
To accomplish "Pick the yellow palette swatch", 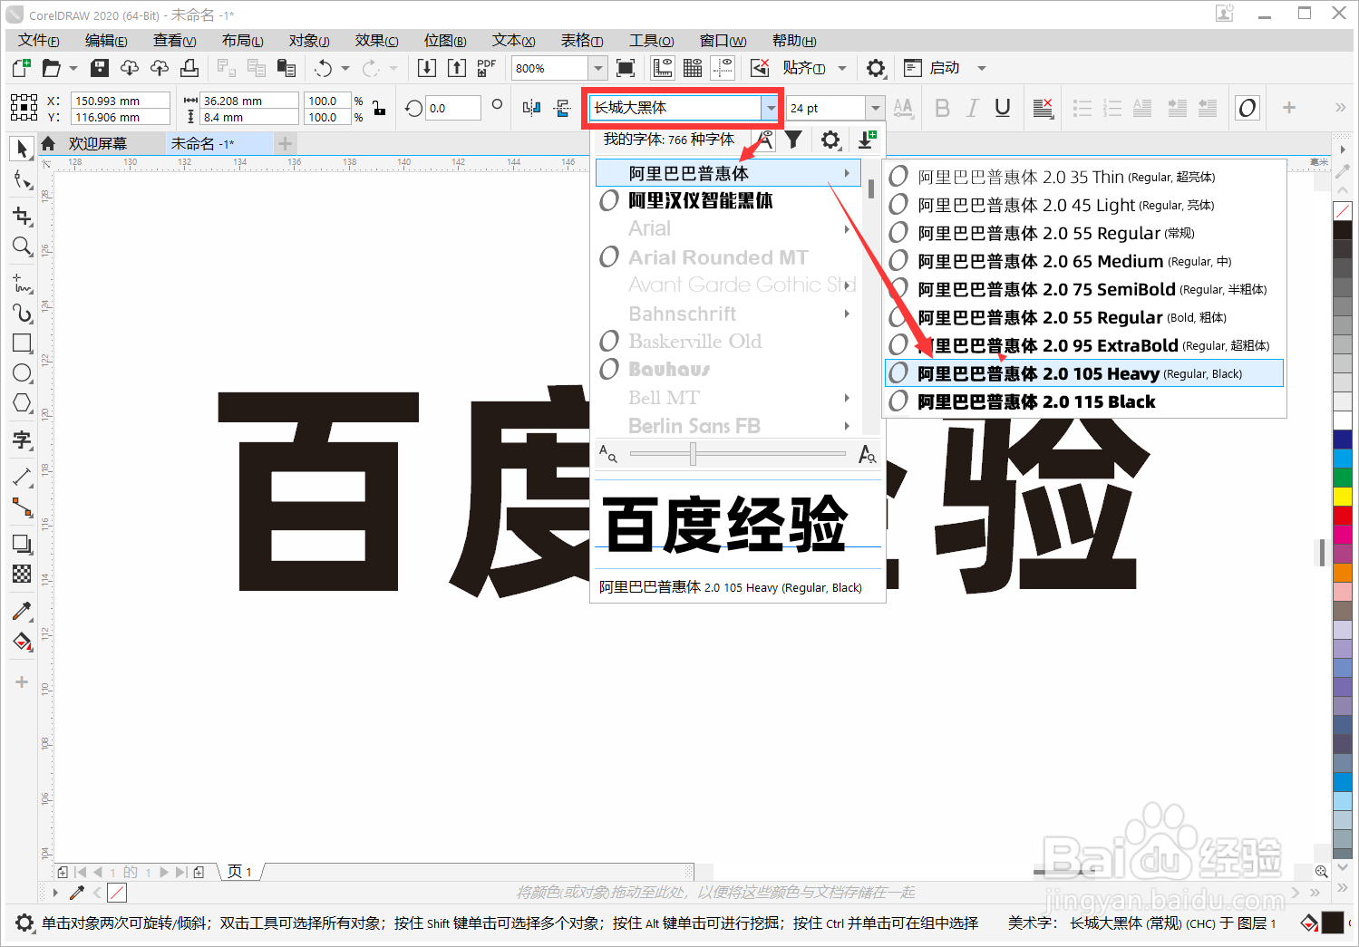I will (x=1343, y=496).
